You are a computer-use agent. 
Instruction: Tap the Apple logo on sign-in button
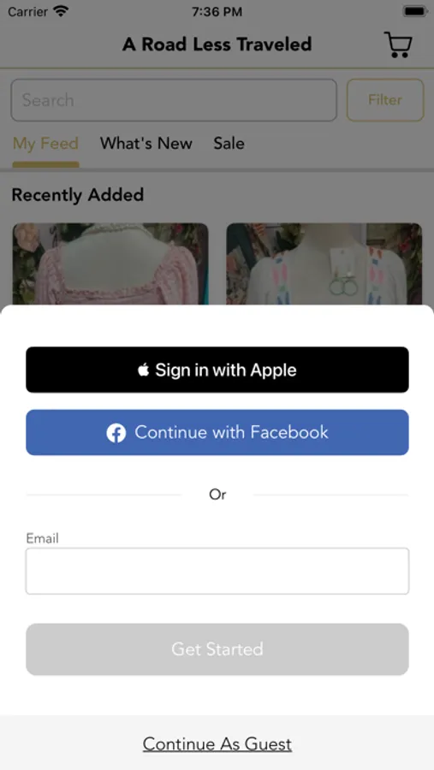[x=144, y=370]
